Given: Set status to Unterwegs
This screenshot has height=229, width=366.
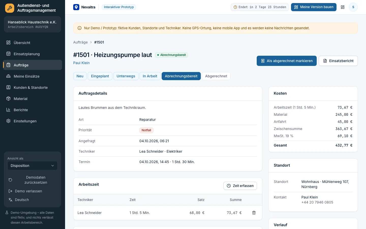Looking at the screenshot, I should click(126, 76).
